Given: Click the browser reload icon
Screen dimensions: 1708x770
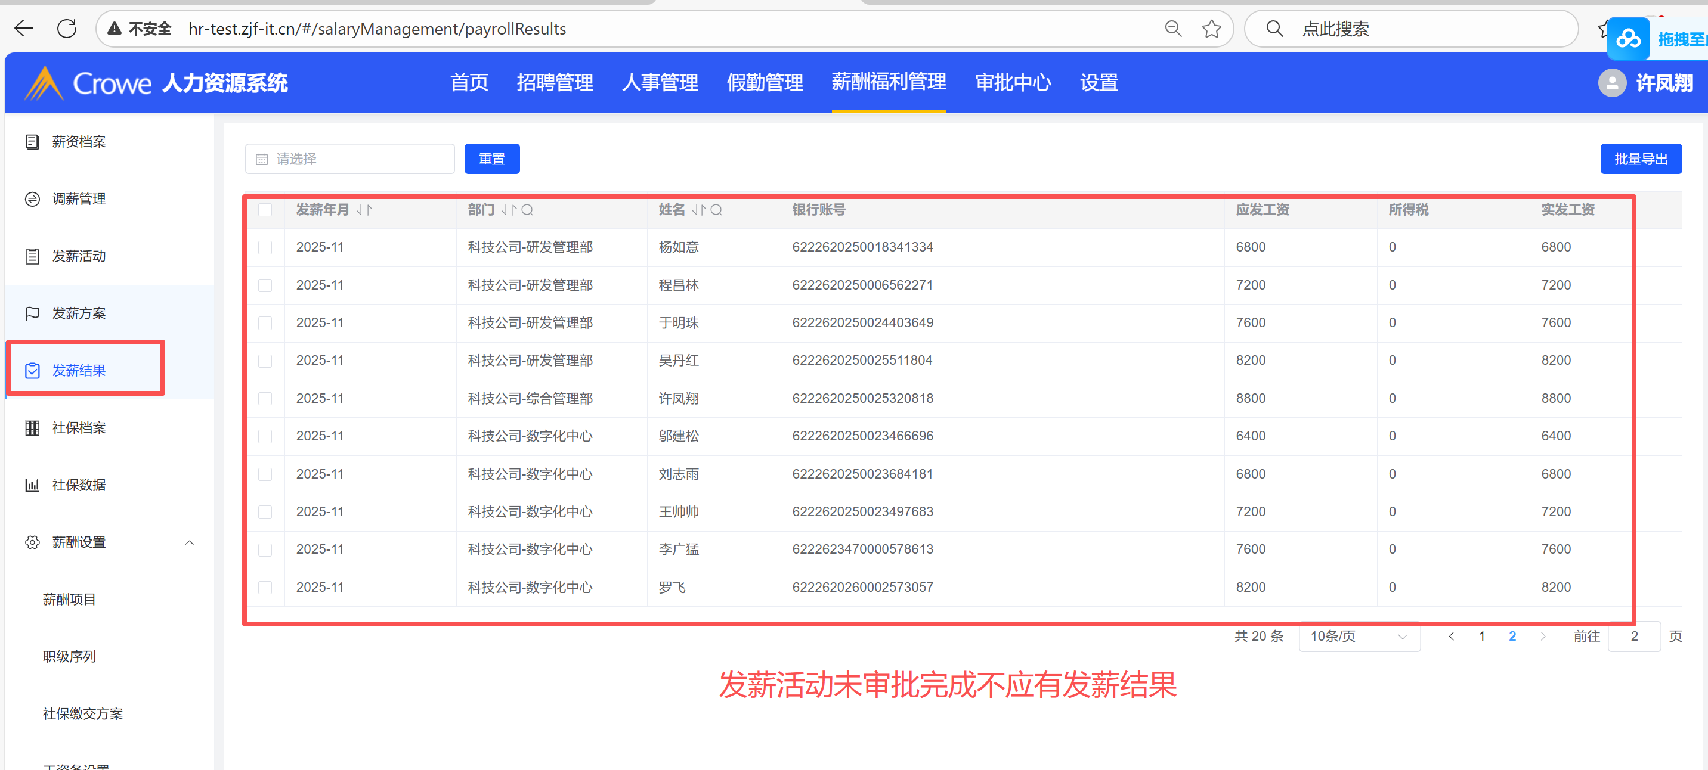Looking at the screenshot, I should click(x=67, y=29).
